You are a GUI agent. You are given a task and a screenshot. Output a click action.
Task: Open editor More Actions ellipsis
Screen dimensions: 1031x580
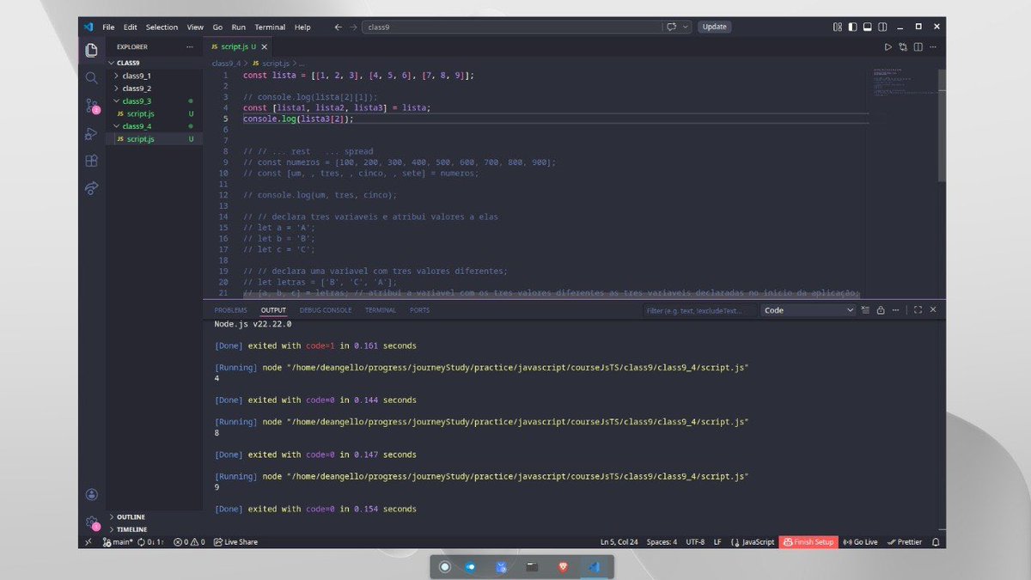pyautogui.click(x=933, y=47)
